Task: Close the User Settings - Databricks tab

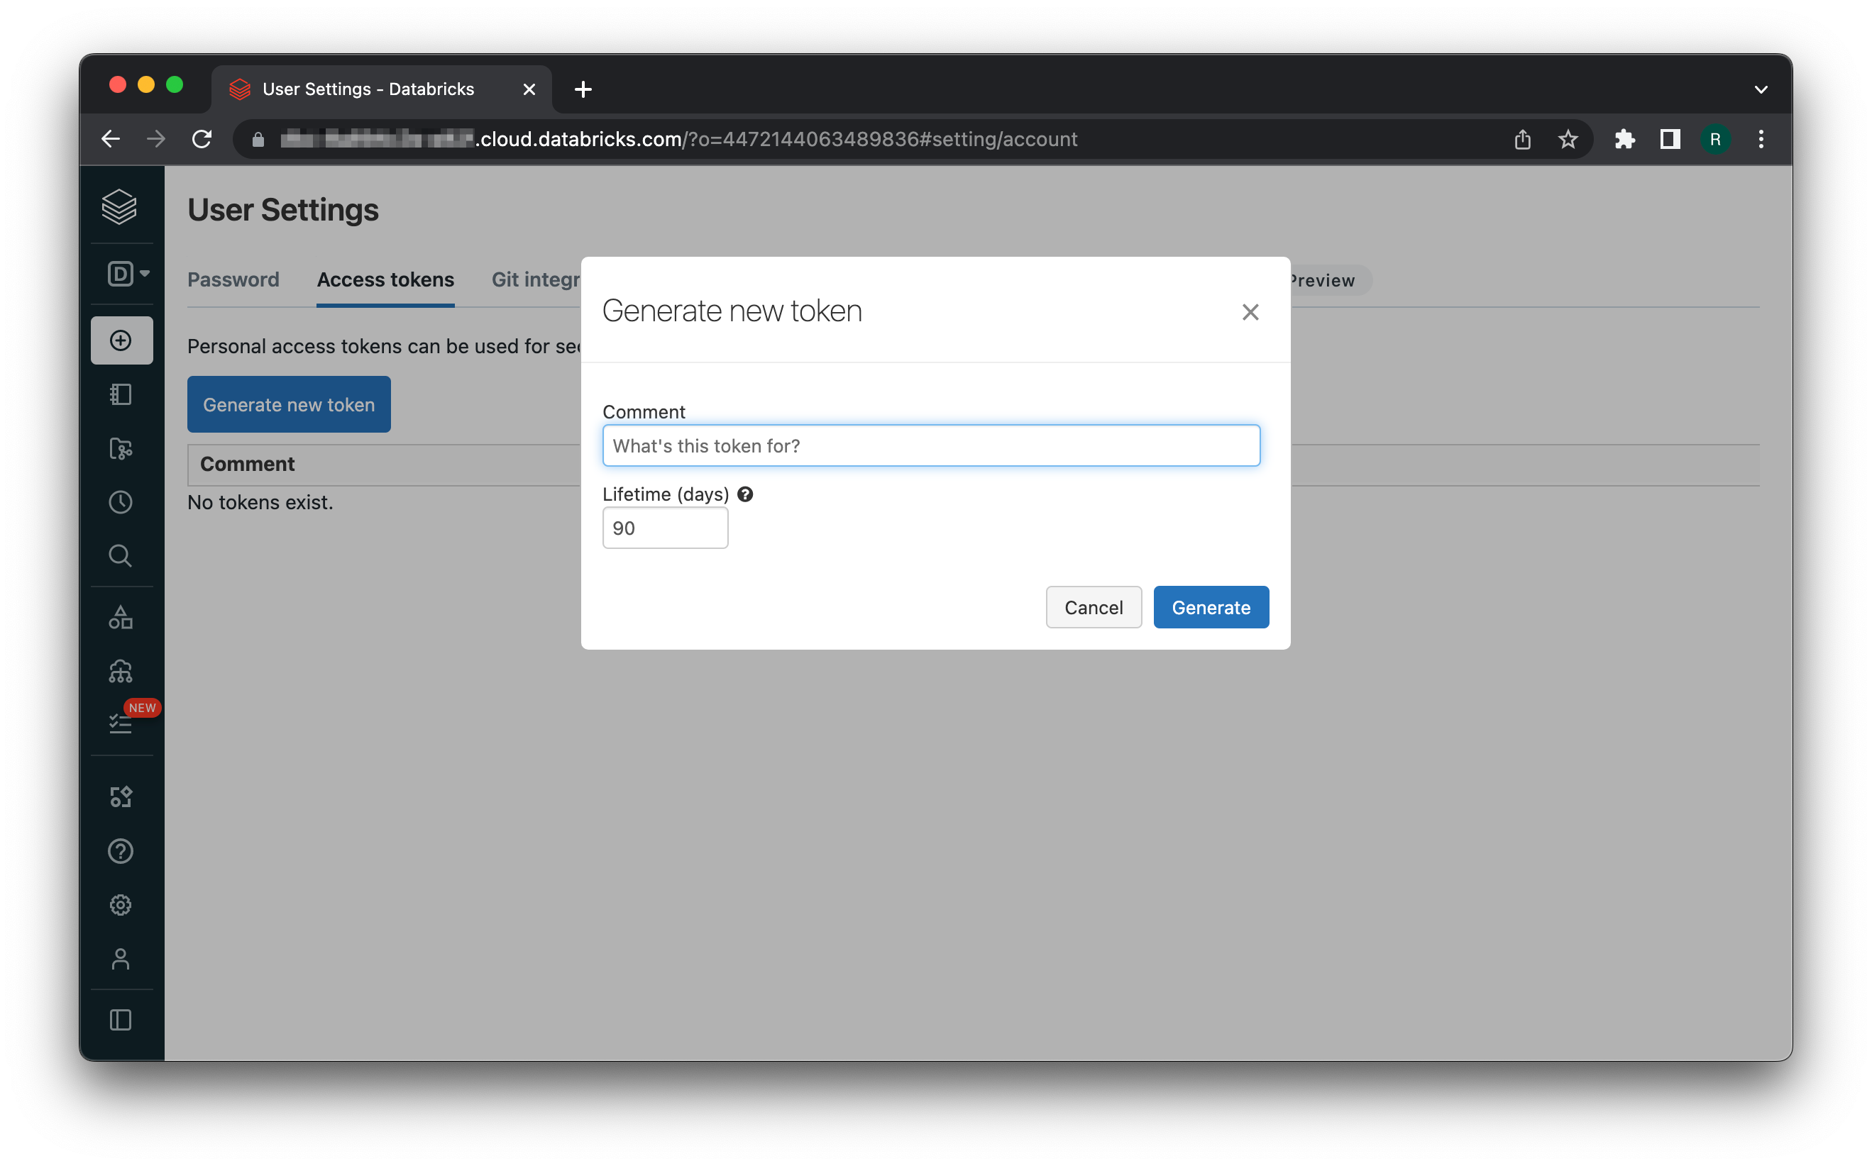Action: (x=529, y=89)
